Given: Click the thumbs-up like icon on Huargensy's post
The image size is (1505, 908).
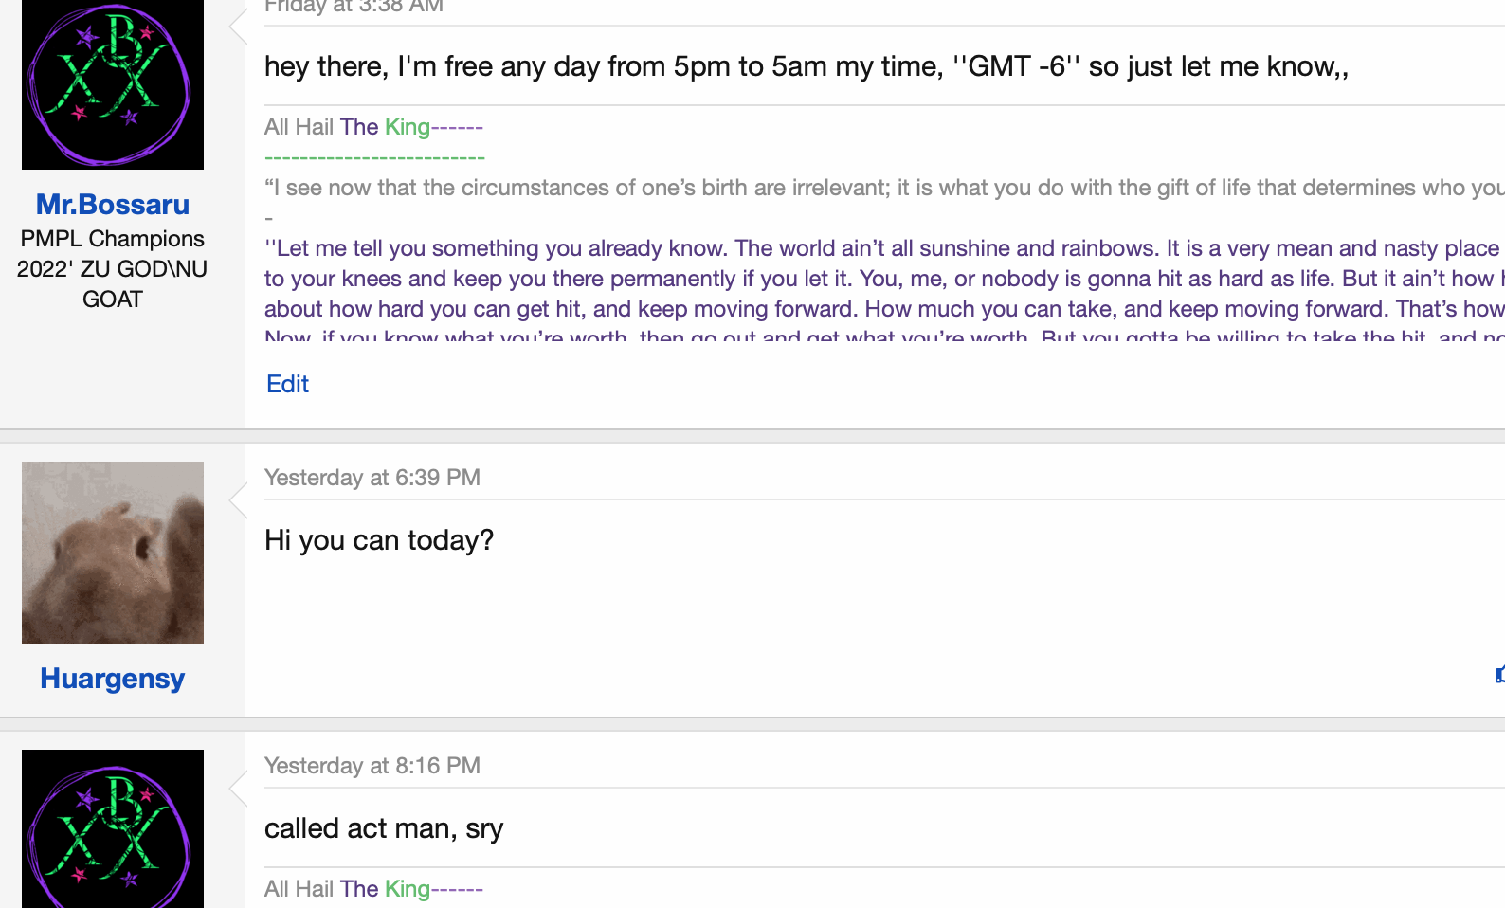Looking at the screenshot, I should pyautogui.click(x=1499, y=675).
